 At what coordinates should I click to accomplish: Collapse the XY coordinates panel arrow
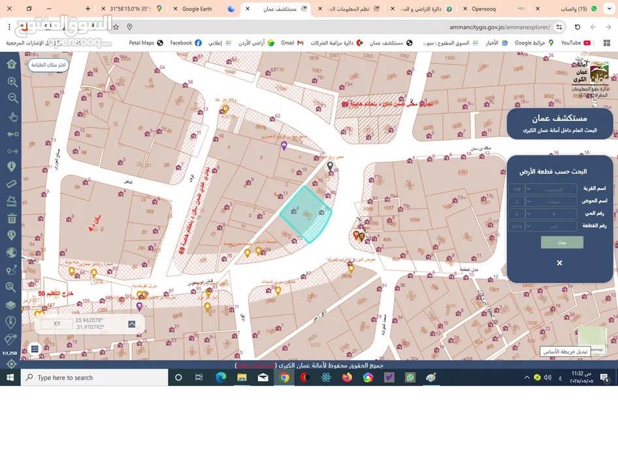point(132,324)
